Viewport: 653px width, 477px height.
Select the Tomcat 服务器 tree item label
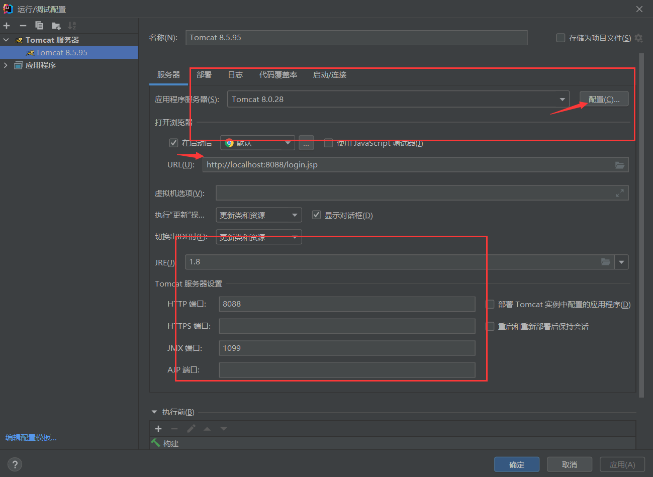pos(52,40)
